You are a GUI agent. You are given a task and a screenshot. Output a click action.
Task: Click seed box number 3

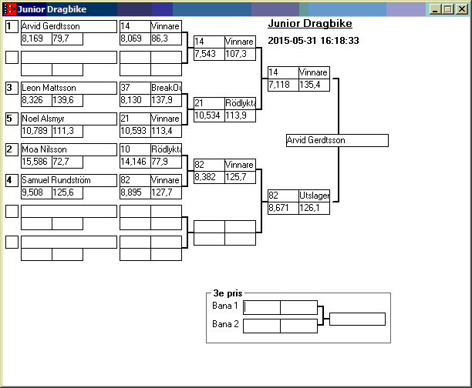point(12,88)
